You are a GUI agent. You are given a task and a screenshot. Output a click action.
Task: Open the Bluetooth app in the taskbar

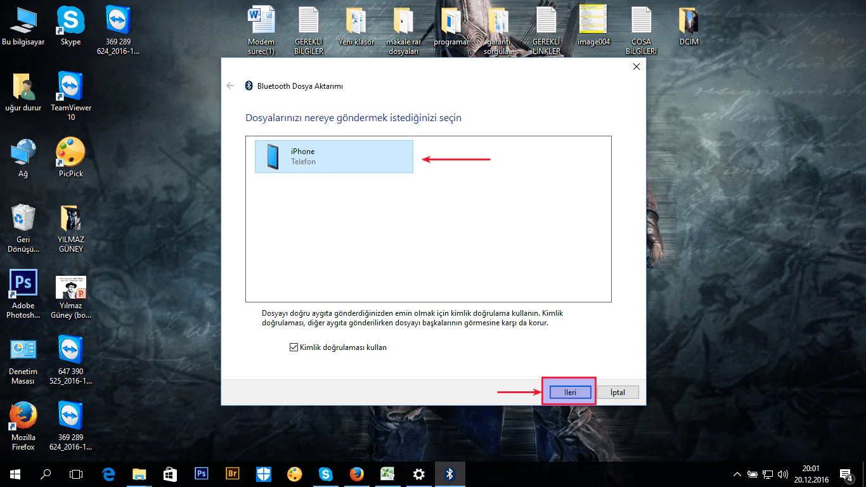(450, 474)
